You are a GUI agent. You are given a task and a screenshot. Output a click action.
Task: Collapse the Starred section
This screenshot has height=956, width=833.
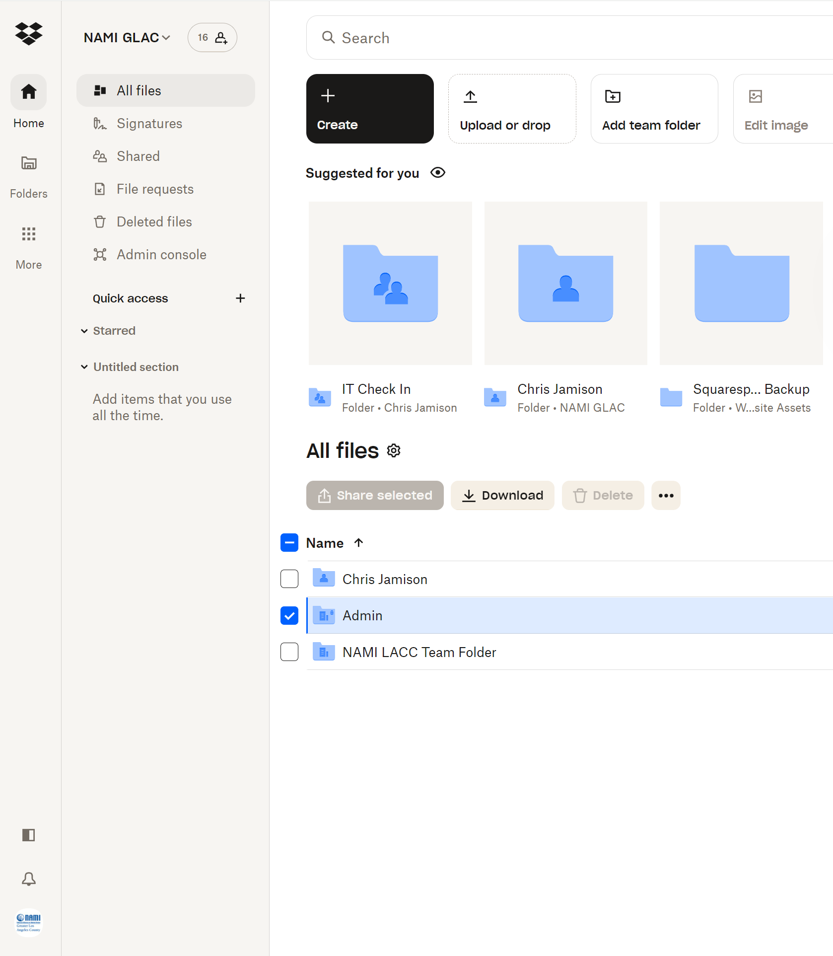tap(84, 331)
